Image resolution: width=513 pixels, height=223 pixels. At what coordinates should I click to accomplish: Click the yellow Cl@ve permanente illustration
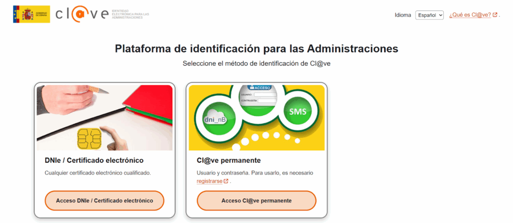tap(257, 118)
